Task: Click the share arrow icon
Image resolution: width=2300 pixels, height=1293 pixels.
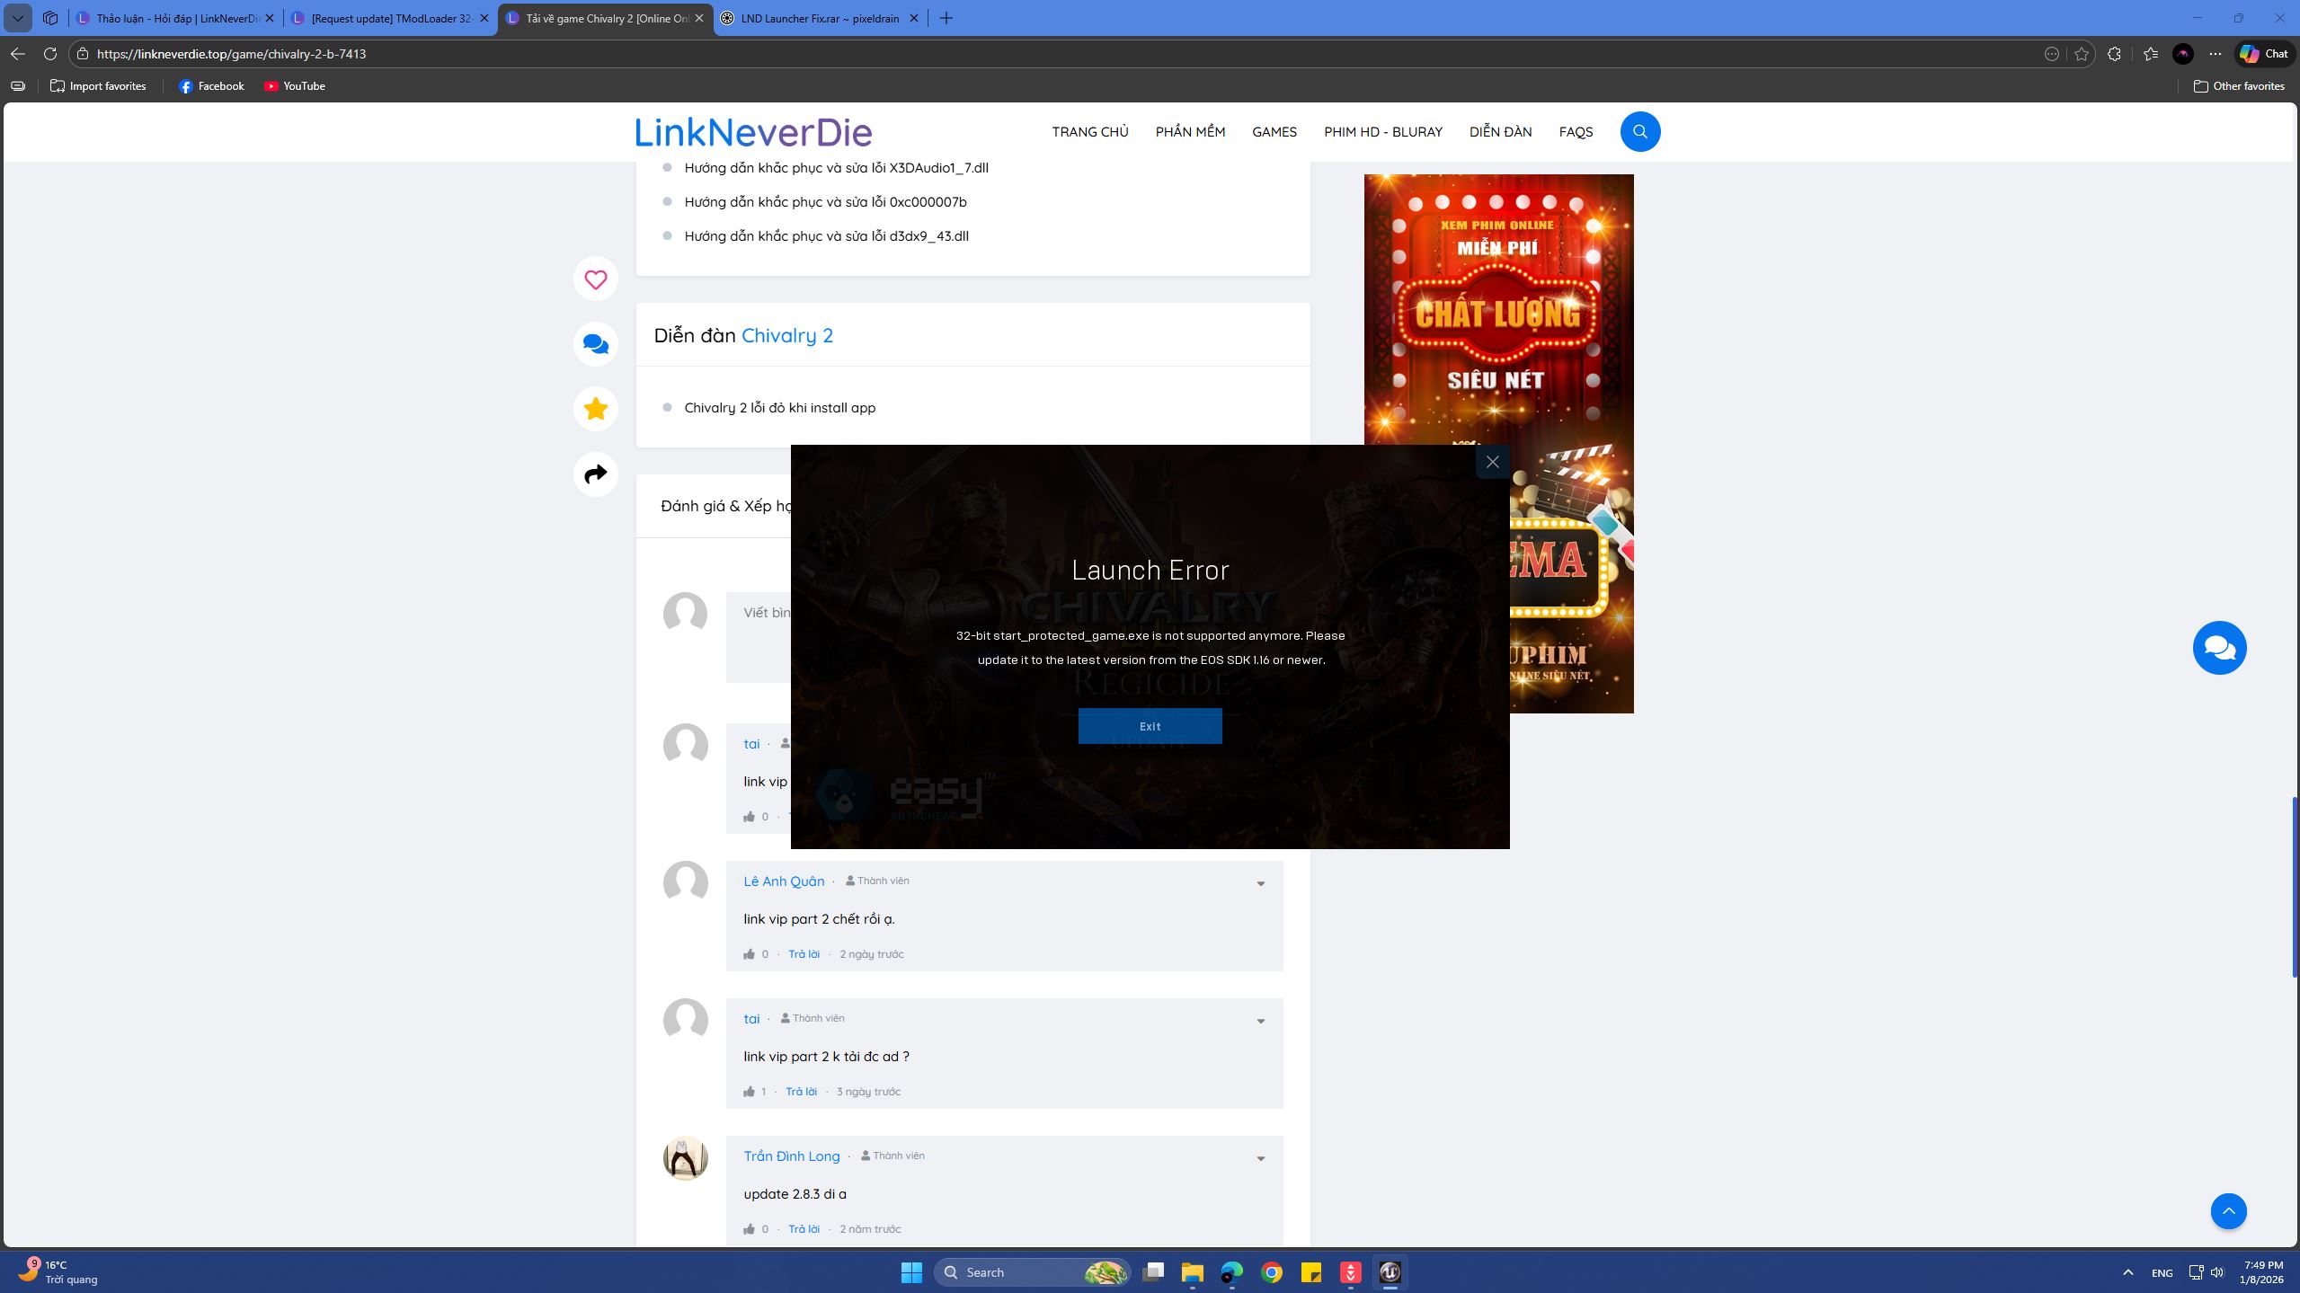Action: point(595,474)
